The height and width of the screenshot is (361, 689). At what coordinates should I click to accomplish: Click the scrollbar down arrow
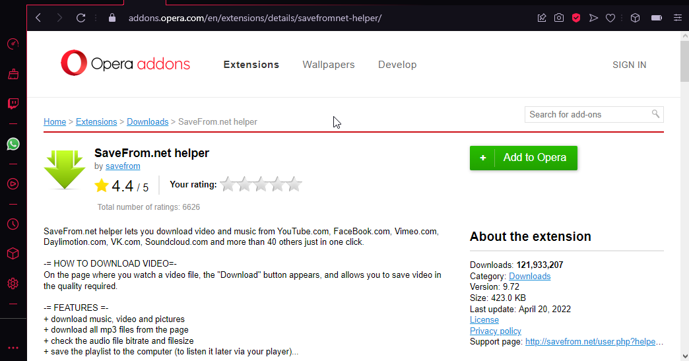pos(684,356)
